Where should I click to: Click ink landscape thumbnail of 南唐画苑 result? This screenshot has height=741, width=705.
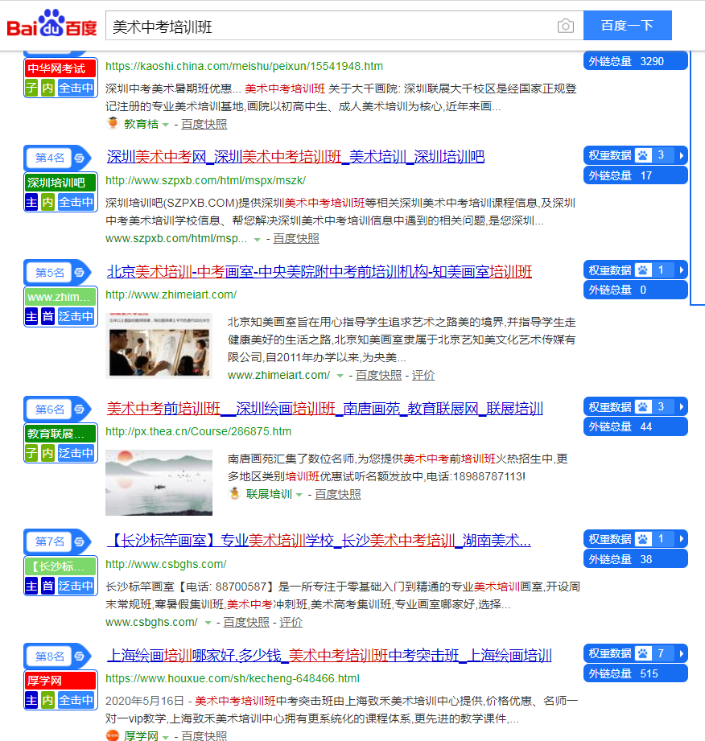pos(159,482)
